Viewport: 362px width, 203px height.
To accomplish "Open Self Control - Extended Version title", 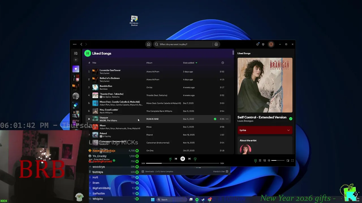I will [262, 117].
